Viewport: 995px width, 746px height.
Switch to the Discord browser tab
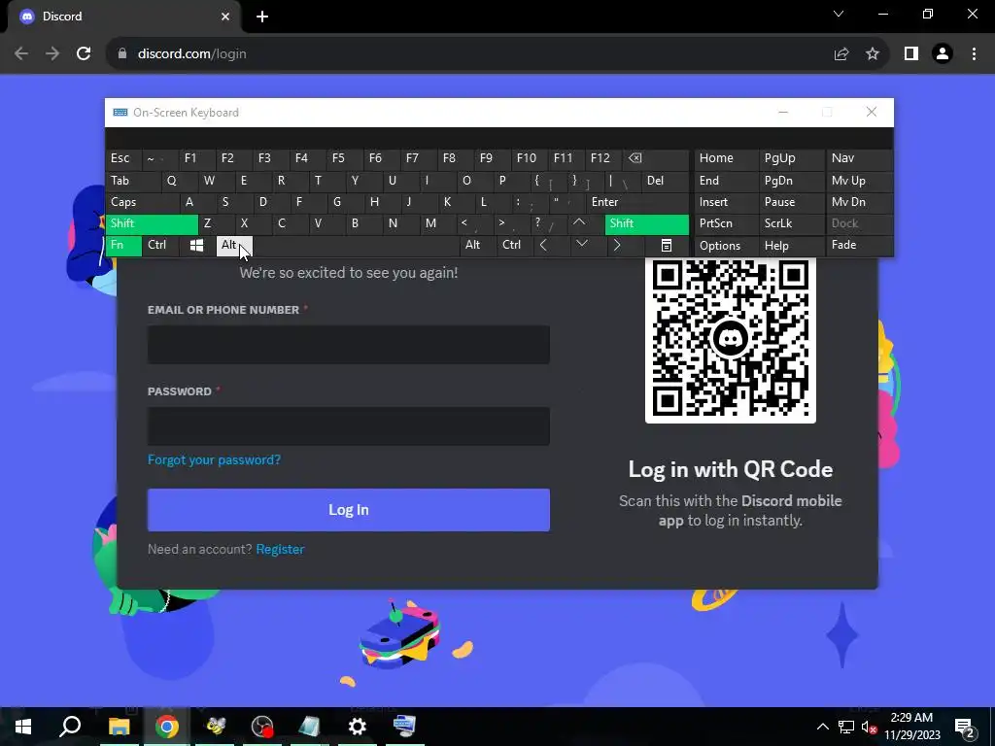tap(124, 17)
